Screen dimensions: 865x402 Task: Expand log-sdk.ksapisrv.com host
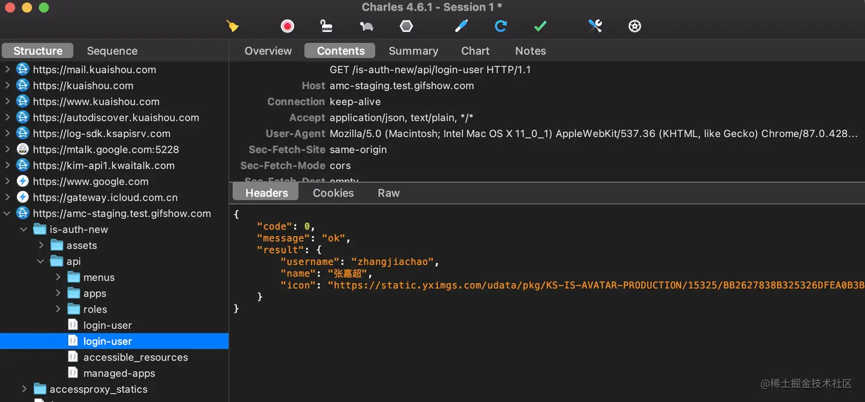(7, 134)
